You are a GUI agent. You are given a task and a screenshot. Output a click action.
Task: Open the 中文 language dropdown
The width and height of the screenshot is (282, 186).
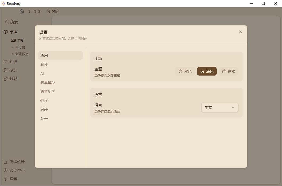coord(220,107)
